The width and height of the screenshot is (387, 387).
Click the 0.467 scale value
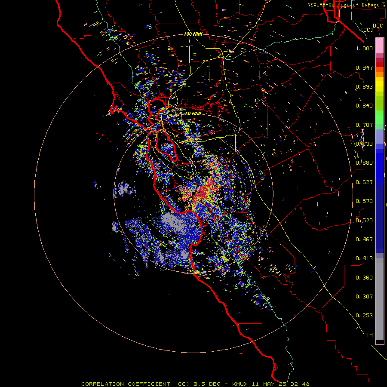click(364, 240)
